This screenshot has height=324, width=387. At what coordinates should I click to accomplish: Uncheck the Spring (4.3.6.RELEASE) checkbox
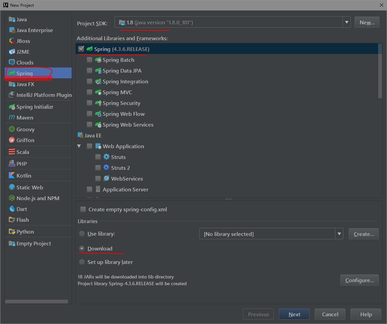pyautogui.click(x=81, y=49)
